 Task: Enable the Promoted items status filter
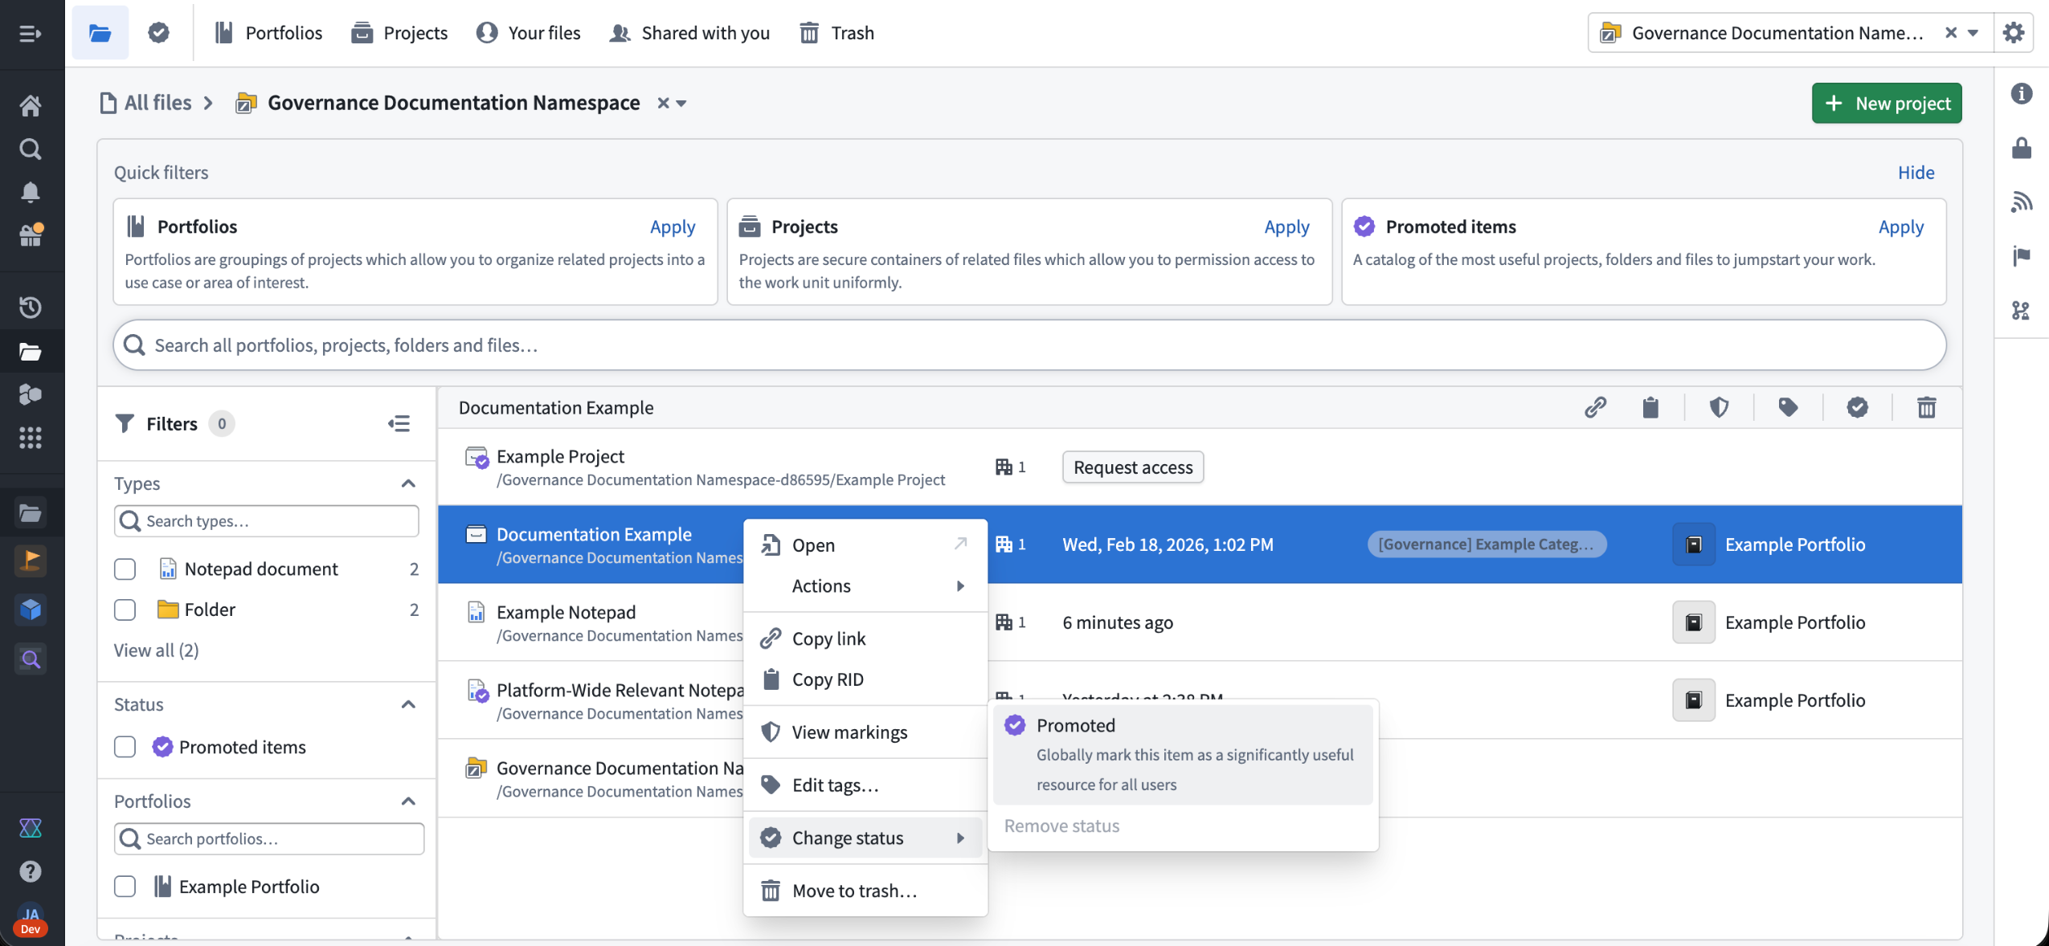pos(125,747)
